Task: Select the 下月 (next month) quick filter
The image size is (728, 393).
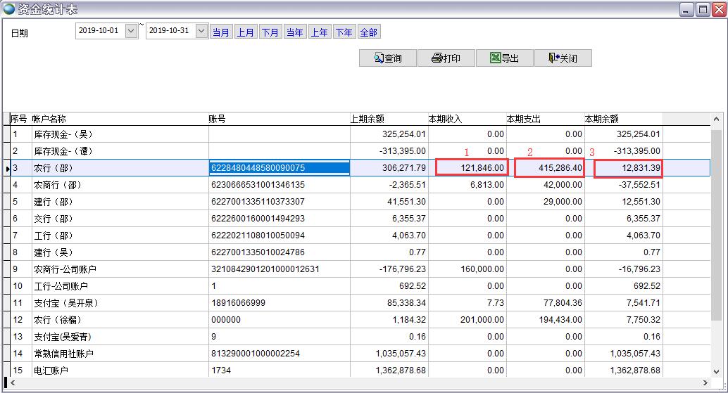Action: (x=270, y=32)
